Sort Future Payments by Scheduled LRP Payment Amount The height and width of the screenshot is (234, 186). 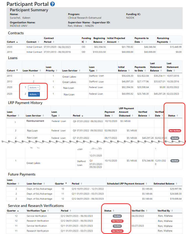[x=127, y=184]
